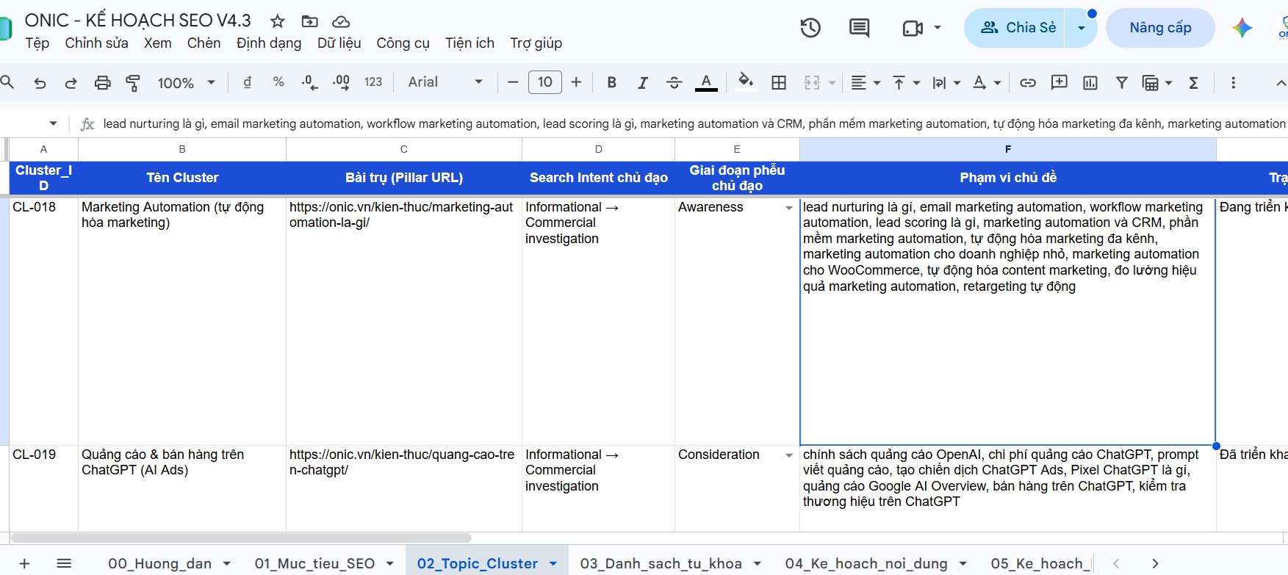Insert a link using the chain icon
Screen dimensions: 1288x575
tap(1028, 83)
